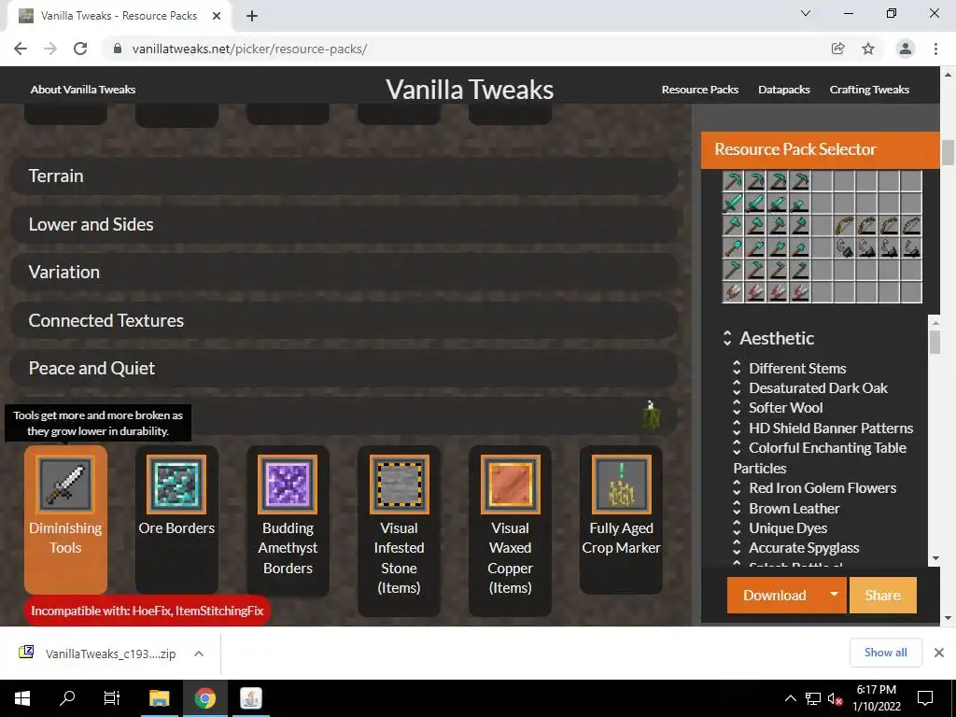This screenshot has width=956, height=717.
Task: Reorder HD Shield Banner Patterns entry
Action: 737,428
